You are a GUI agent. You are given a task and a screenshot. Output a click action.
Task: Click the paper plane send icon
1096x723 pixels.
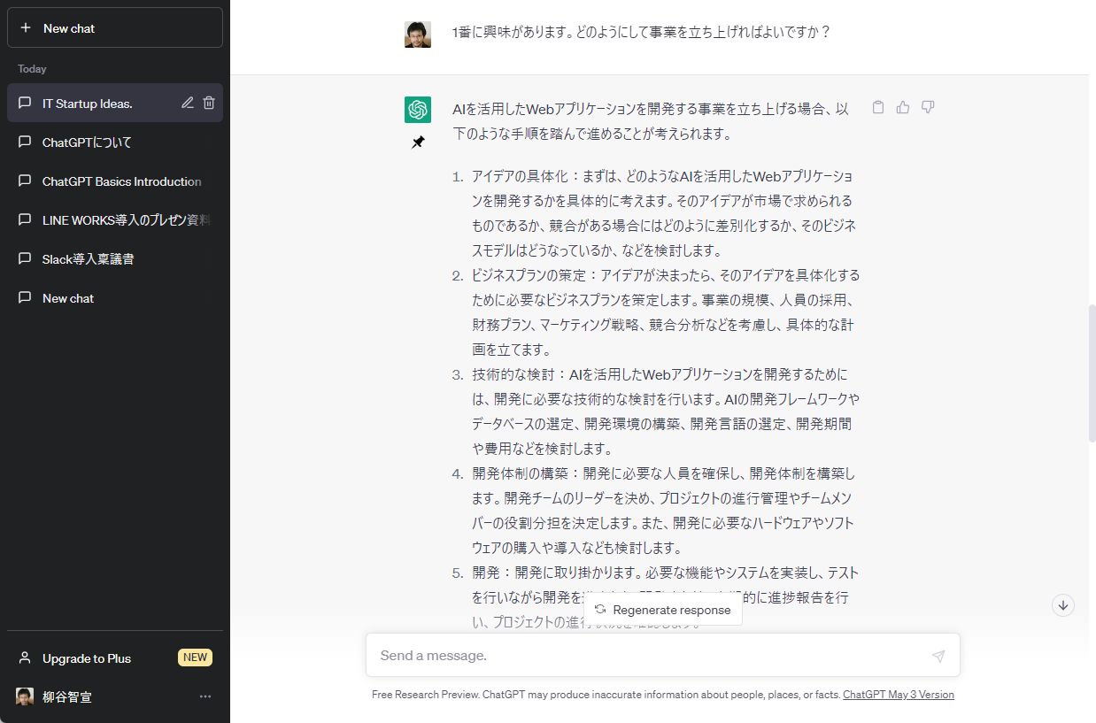[938, 655]
